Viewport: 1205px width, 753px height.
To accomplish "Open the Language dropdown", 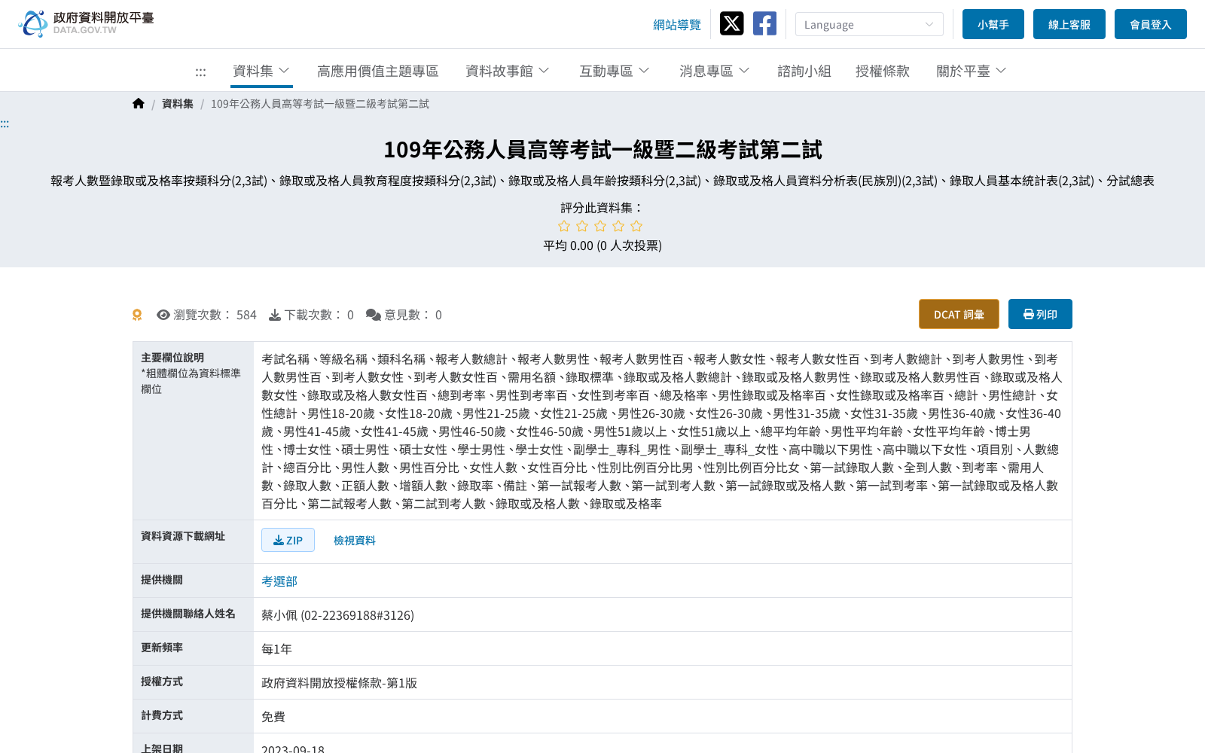I will 869,24.
